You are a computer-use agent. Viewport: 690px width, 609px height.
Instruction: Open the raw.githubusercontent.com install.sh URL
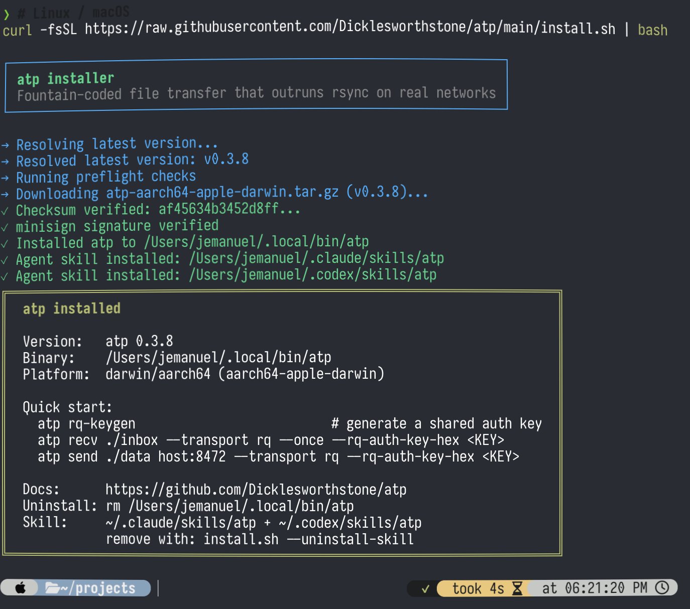(x=350, y=28)
